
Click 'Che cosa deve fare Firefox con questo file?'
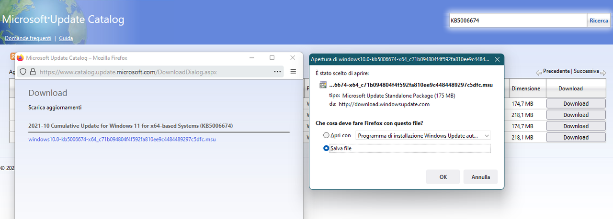(x=369, y=123)
